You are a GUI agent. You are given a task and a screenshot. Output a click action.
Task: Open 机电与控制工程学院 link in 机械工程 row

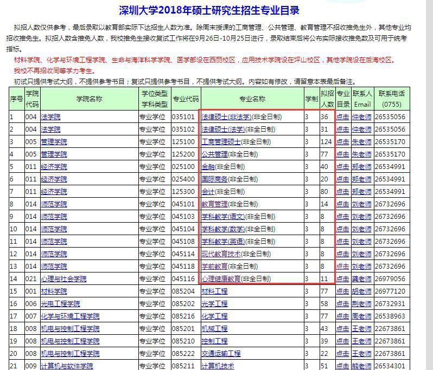pyautogui.click(x=70, y=329)
